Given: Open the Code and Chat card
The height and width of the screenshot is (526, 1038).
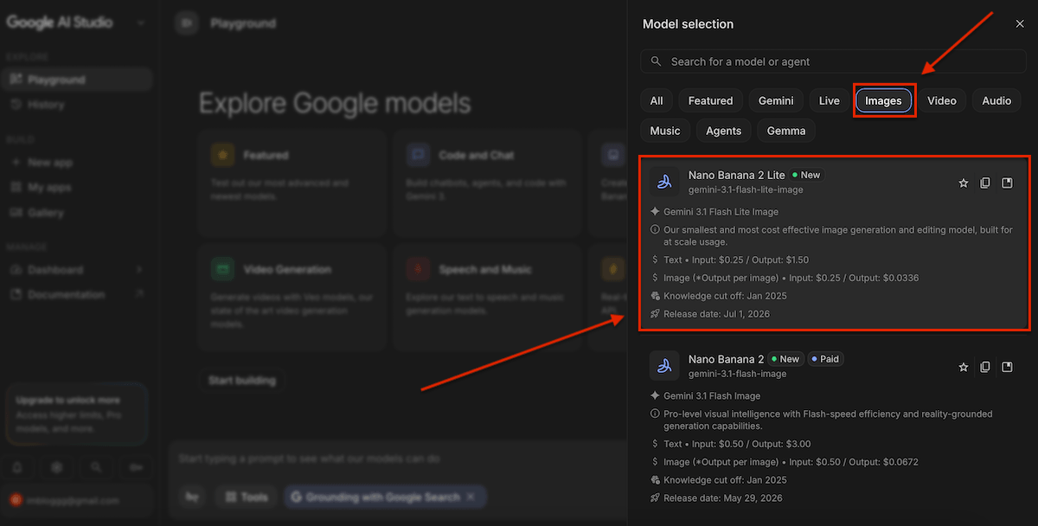Looking at the screenshot, I should pyautogui.click(x=487, y=183).
